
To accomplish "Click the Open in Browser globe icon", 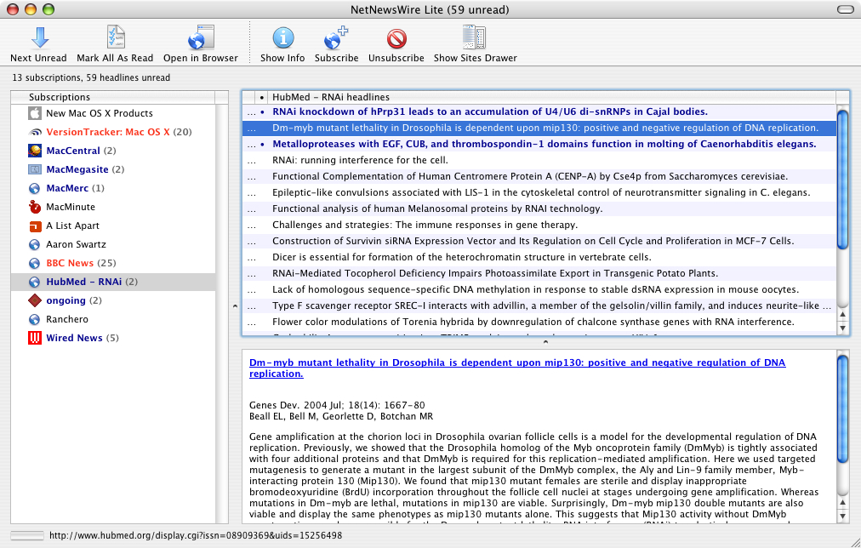I will (201, 38).
